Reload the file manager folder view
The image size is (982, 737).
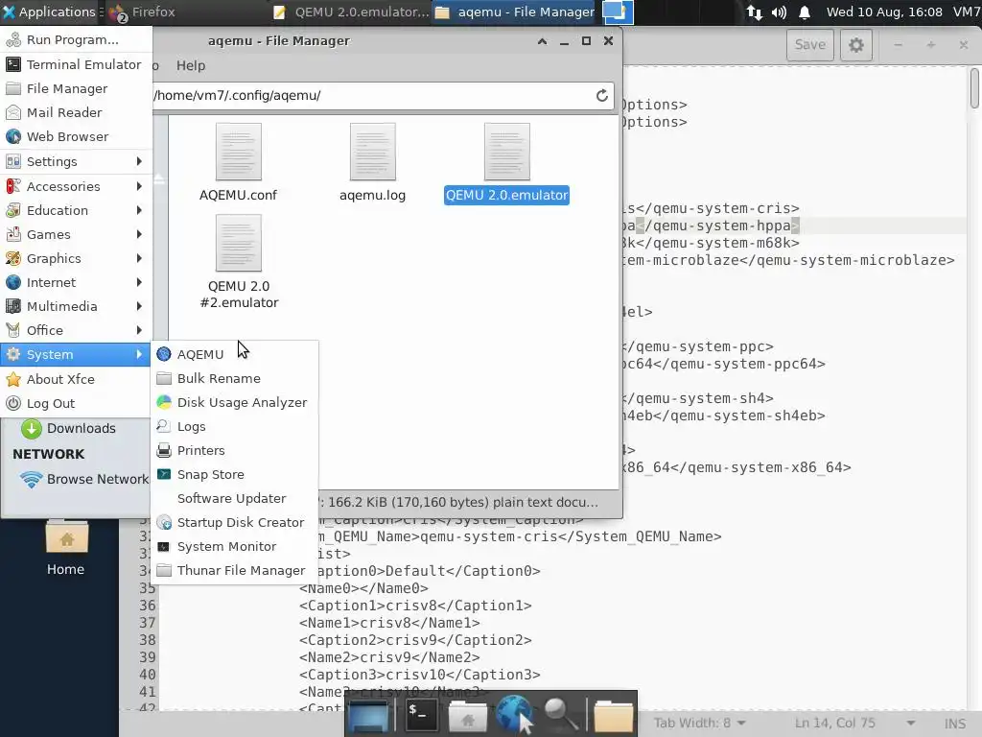pyautogui.click(x=602, y=95)
